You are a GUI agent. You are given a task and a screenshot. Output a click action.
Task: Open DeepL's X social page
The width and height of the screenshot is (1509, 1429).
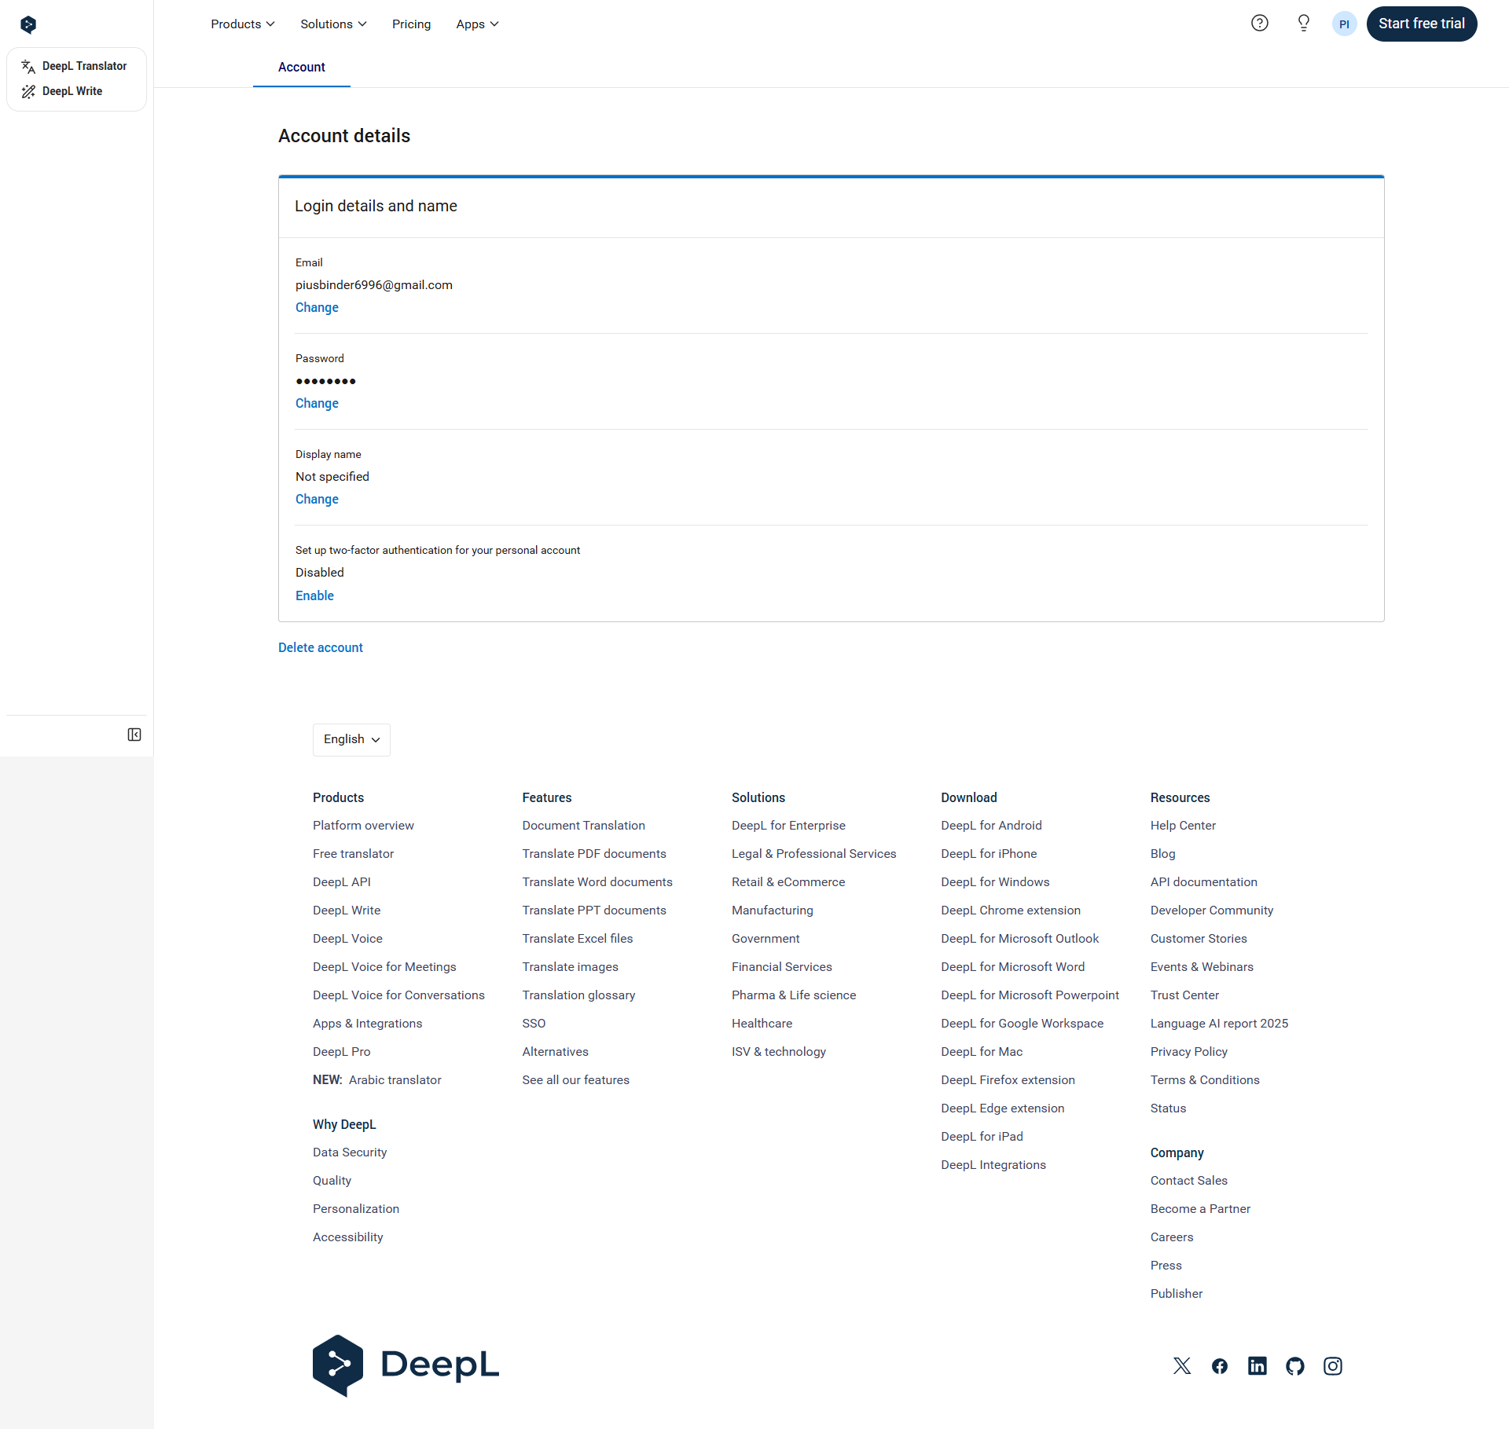click(1182, 1366)
